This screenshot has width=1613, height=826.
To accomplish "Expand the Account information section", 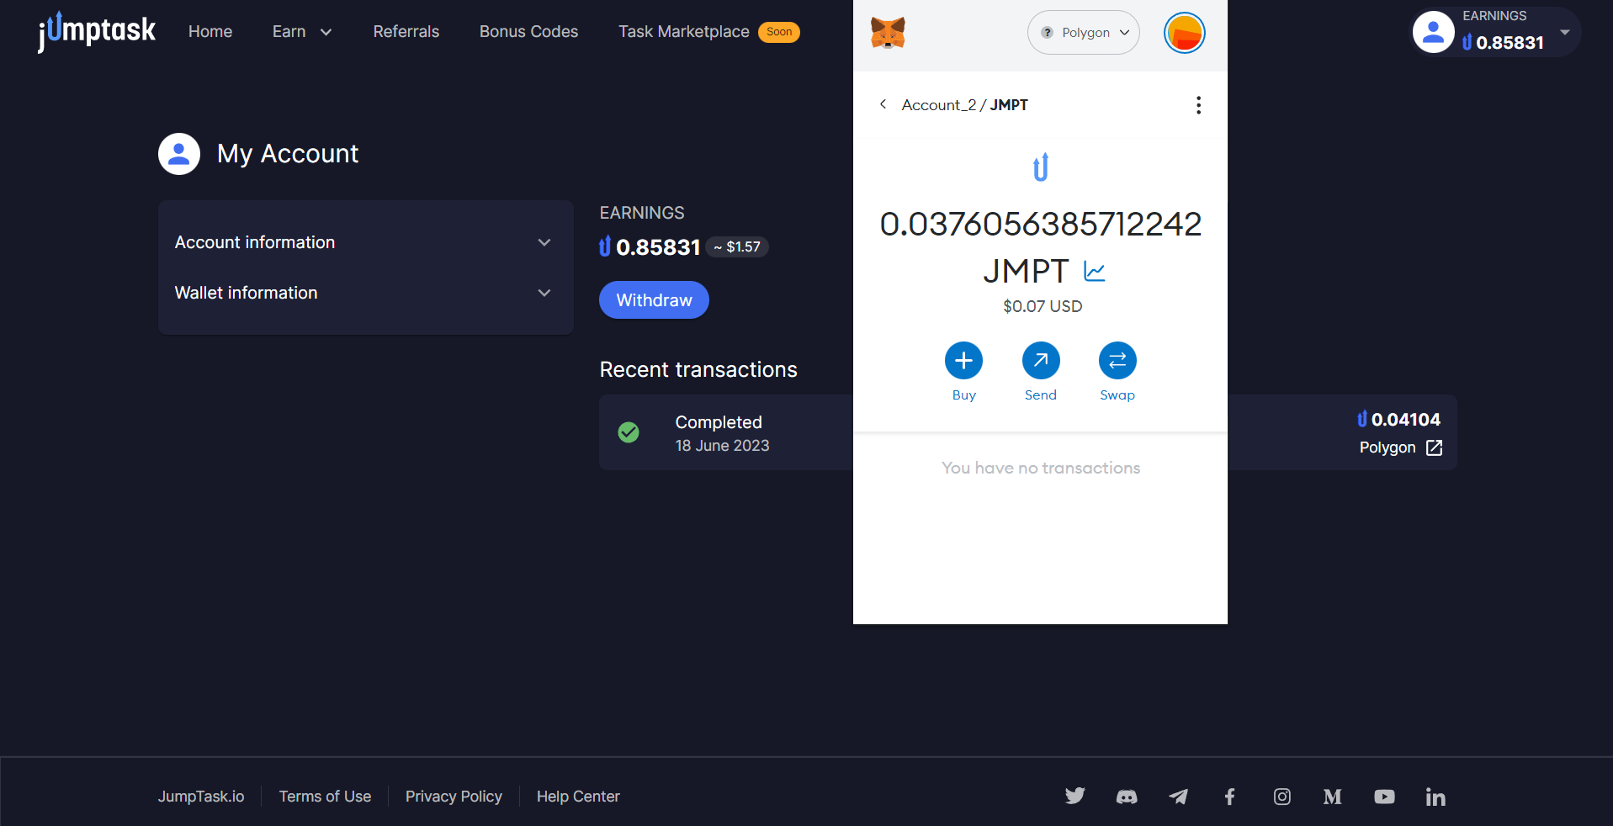I will (365, 242).
